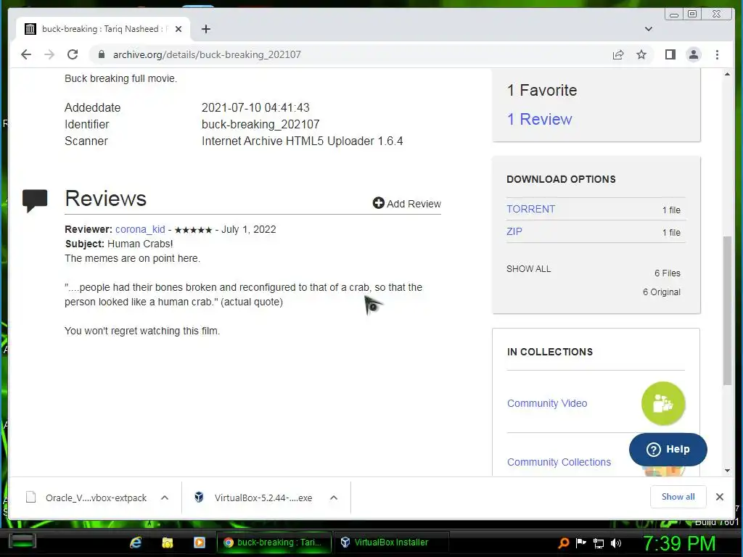743x557 pixels.
Task: Open the Oracle vbox-extpack download
Action: (86, 498)
